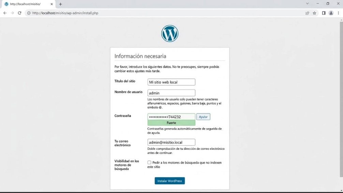Click the address bar URL
Screen dimensions: 343x193
[x=65, y=13]
